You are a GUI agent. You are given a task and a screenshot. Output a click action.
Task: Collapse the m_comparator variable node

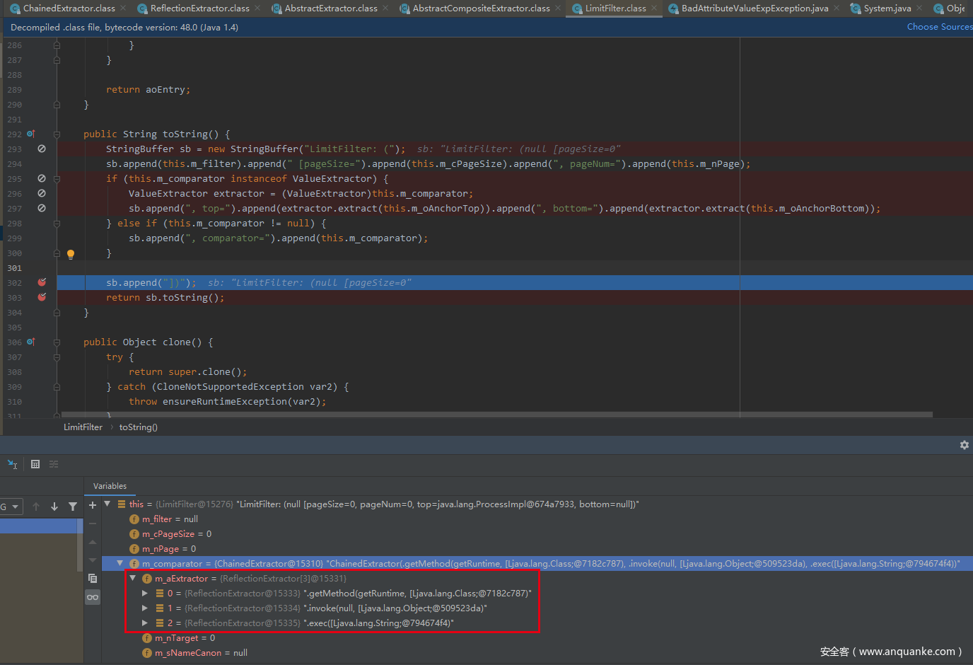[120, 564]
